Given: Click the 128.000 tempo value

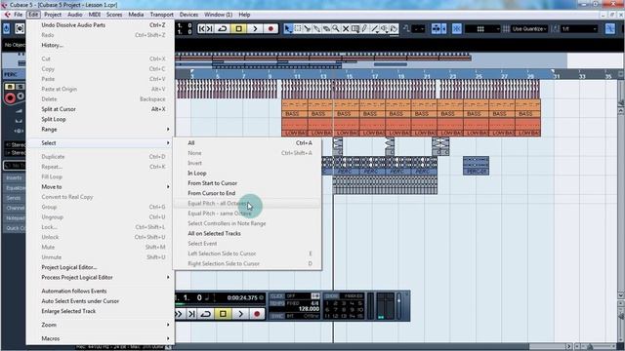Looking at the screenshot, I should 309,309.
